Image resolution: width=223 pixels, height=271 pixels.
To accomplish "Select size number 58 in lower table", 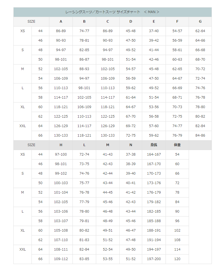I will pyautogui.click(x=40, y=221).
